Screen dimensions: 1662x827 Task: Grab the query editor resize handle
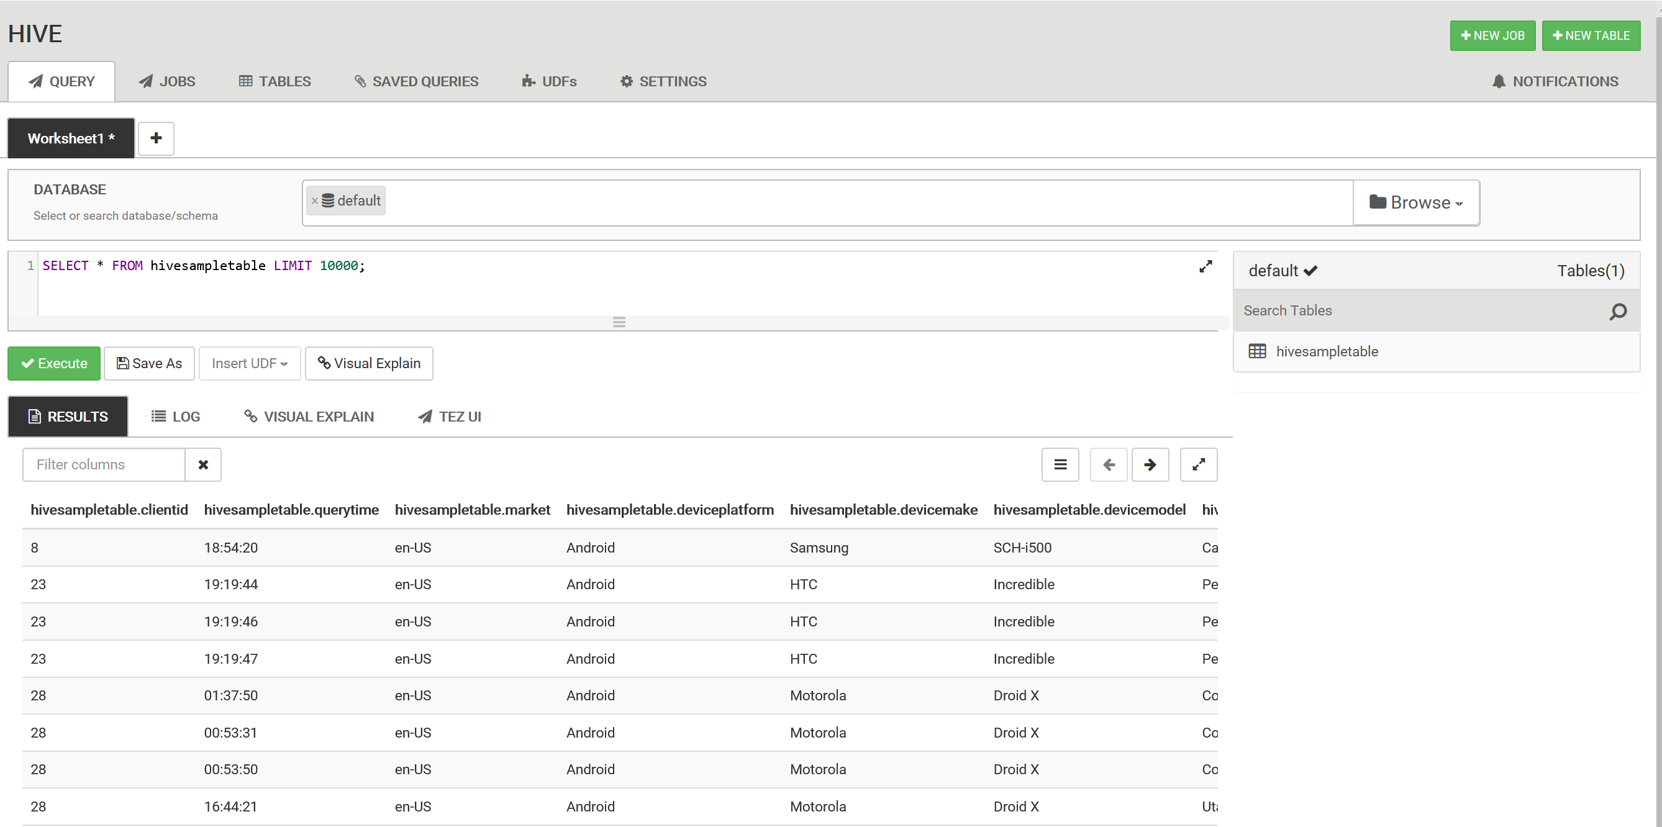(619, 322)
